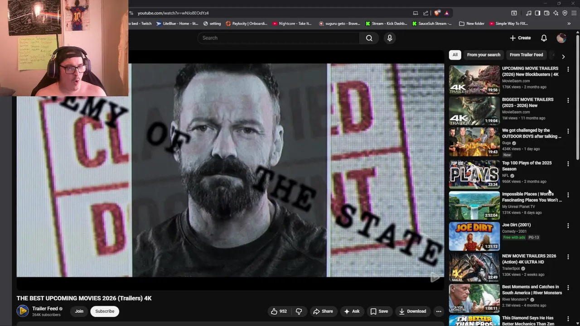The image size is (580, 326).
Task: Open the Ask AI button
Action: (352, 312)
